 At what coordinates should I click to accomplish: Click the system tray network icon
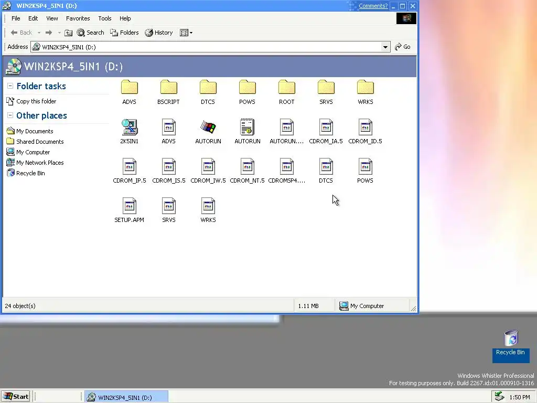coord(499,397)
